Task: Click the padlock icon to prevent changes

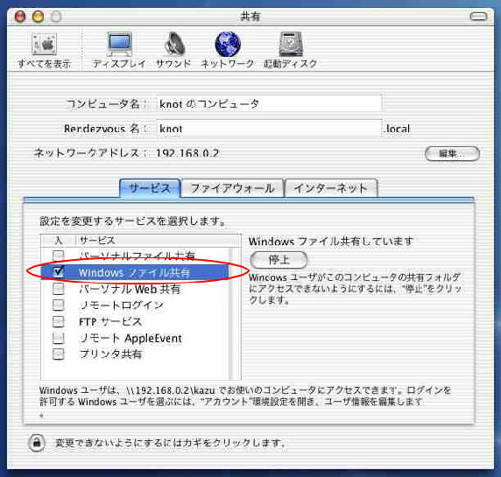Action: point(37,443)
